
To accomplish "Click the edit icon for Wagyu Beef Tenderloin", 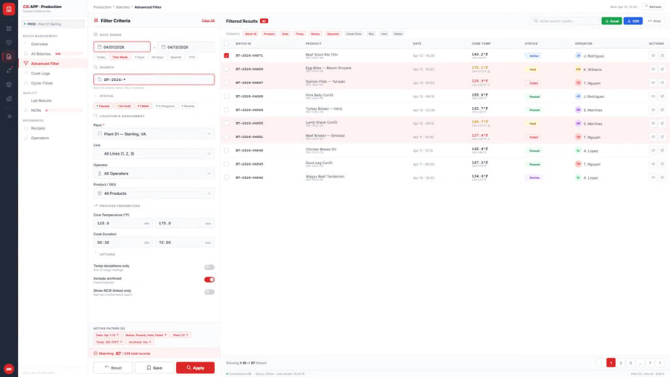I will coord(663,177).
